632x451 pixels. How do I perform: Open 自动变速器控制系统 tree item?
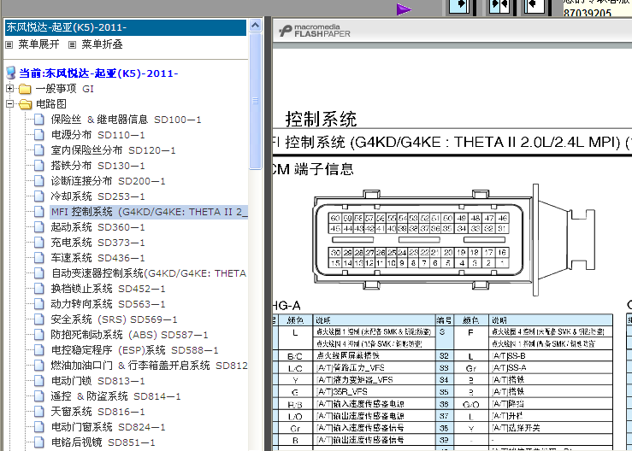point(149,273)
